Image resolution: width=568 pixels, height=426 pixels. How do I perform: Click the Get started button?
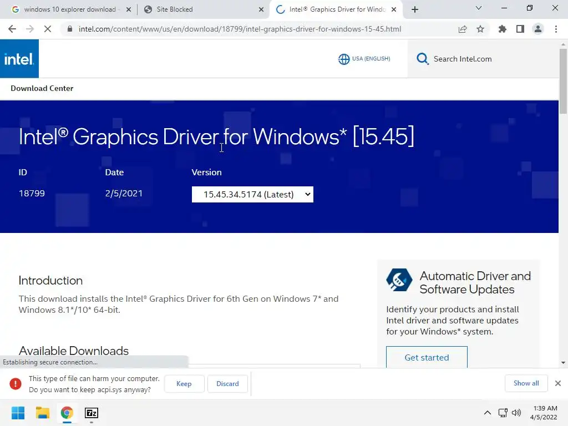[427, 357]
